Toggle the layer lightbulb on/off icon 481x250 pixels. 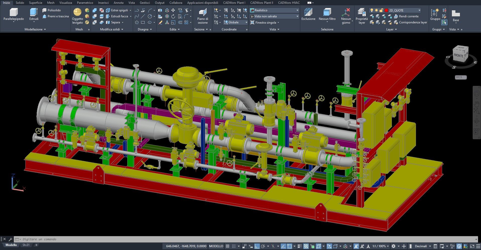click(372, 10)
